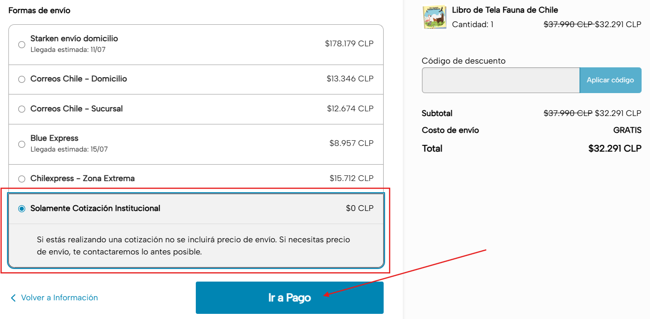650x319 pixels.
Task: Click the Formas de envío heading
Action: (x=40, y=10)
